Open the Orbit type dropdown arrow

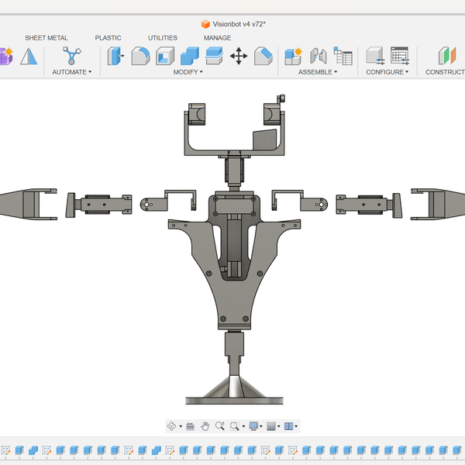click(x=181, y=426)
